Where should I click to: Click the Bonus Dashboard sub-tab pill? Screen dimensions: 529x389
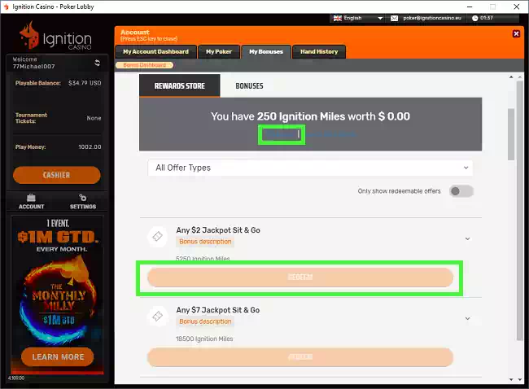click(144, 65)
